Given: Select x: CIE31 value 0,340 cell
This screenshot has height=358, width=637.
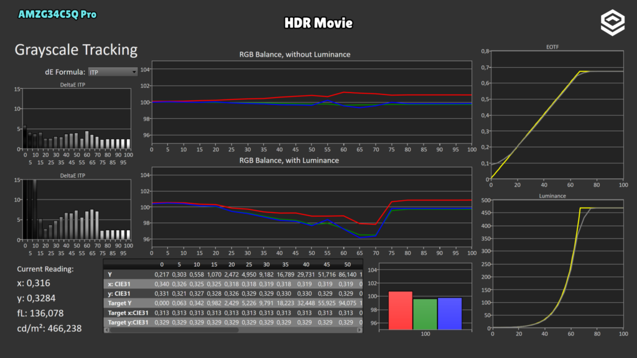Looking at the screenshot, I should click(x=162, y=284).
